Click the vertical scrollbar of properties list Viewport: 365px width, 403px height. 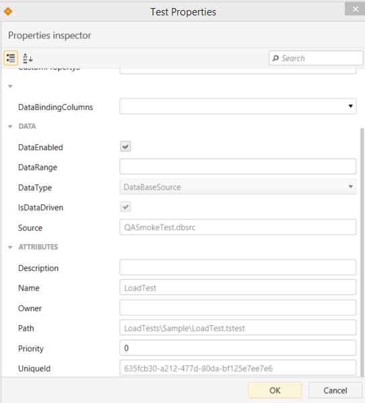(x=362, y=252)
